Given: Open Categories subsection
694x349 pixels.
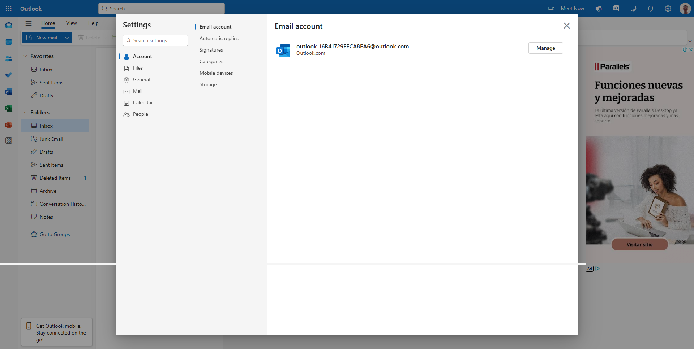Looking at the screenshot, I should point(211,61).
